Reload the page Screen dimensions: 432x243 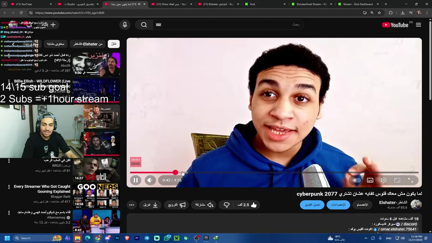pos(21,12)
